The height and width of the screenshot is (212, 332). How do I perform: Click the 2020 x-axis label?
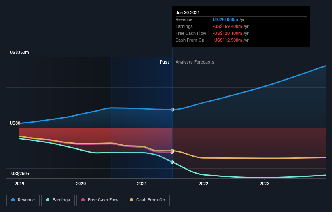point(81,184)
